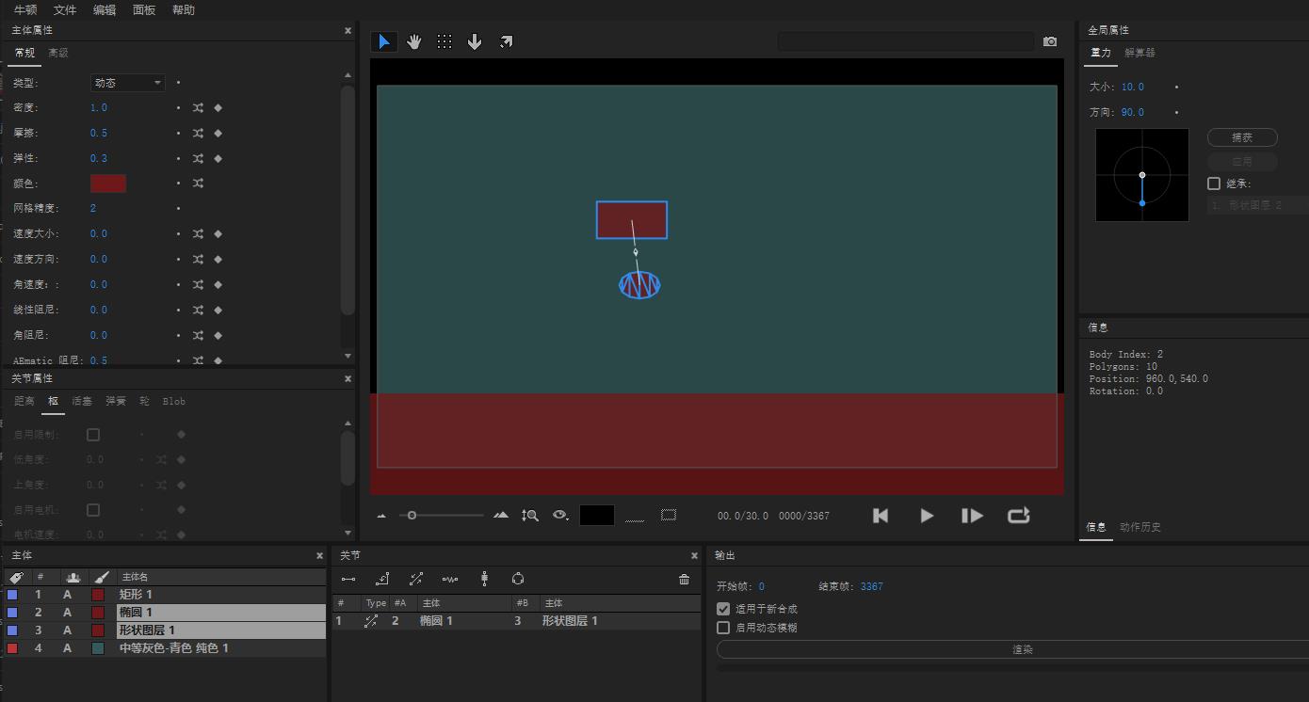Image resolution: width=1309 pixels, height=702 pixels.
Task: Open the eye display options dropdown
Action: (x=561, y=515)
